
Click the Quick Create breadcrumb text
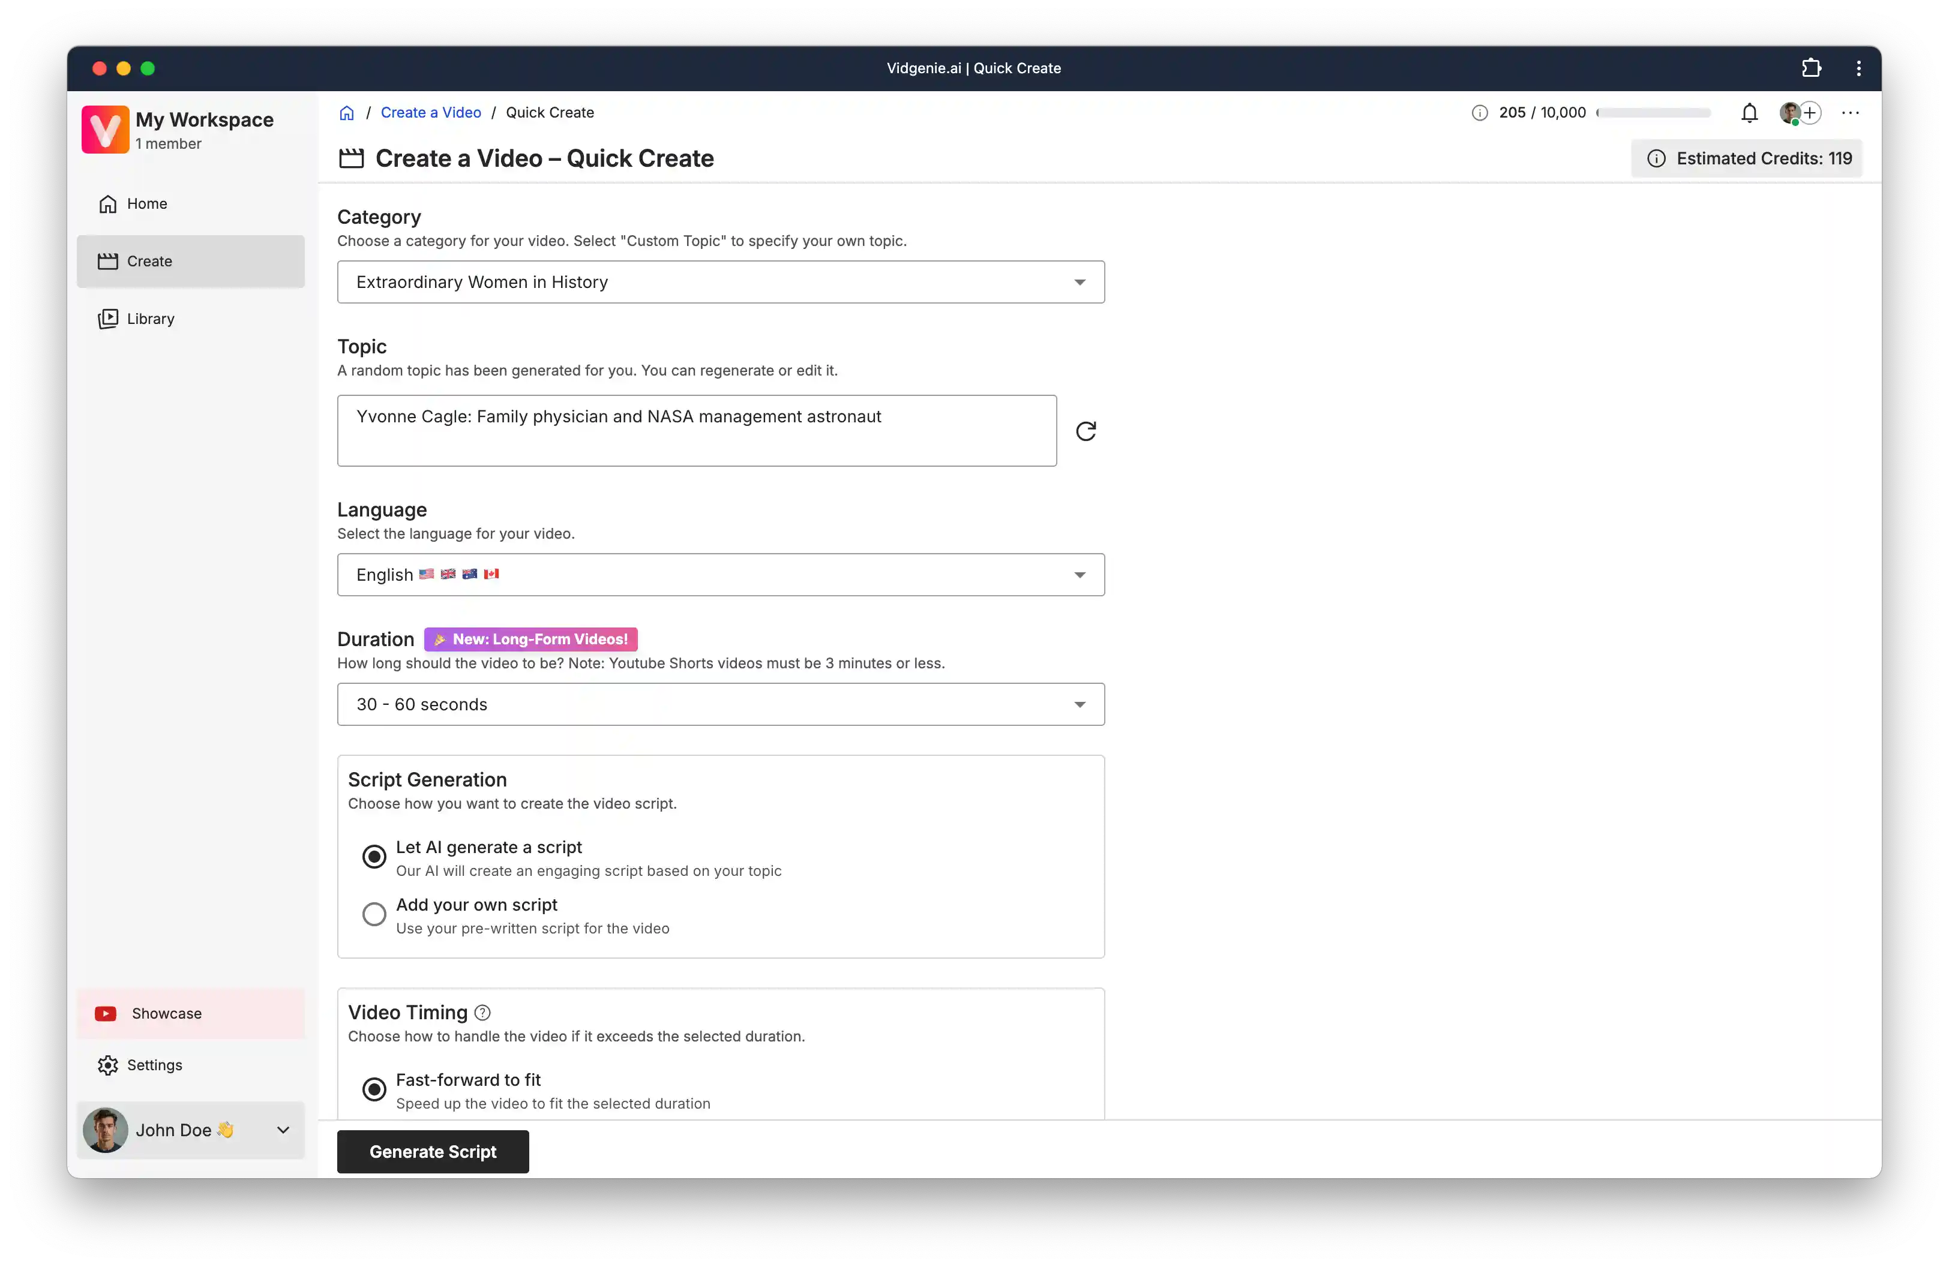550,113
